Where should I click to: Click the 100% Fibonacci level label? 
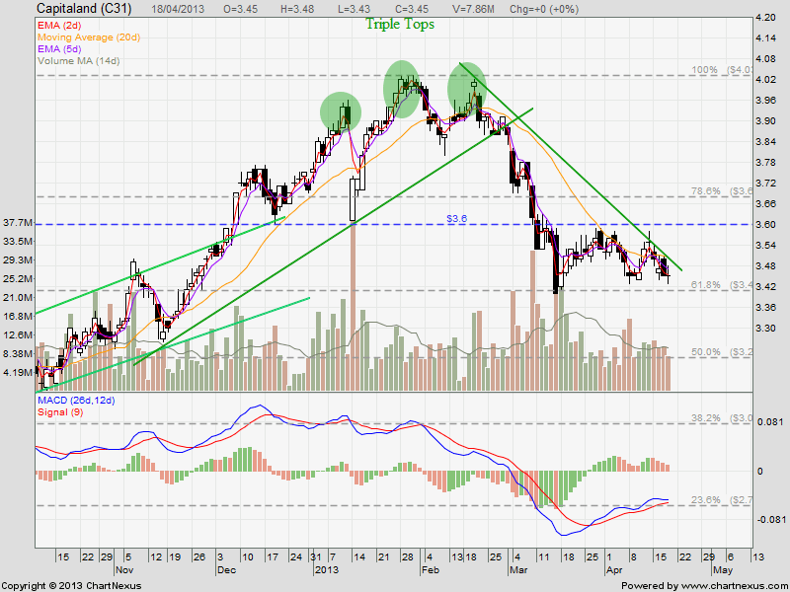click(722, 70)
